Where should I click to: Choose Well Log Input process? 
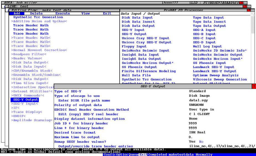point(207,46)
